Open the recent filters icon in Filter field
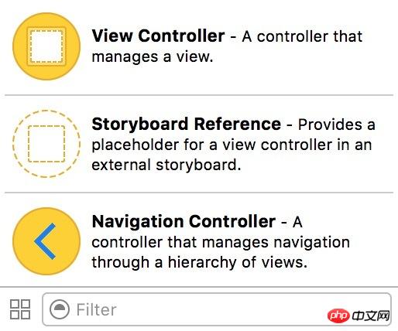The height and width of the screenshot is (331, 398). [60, 309]
